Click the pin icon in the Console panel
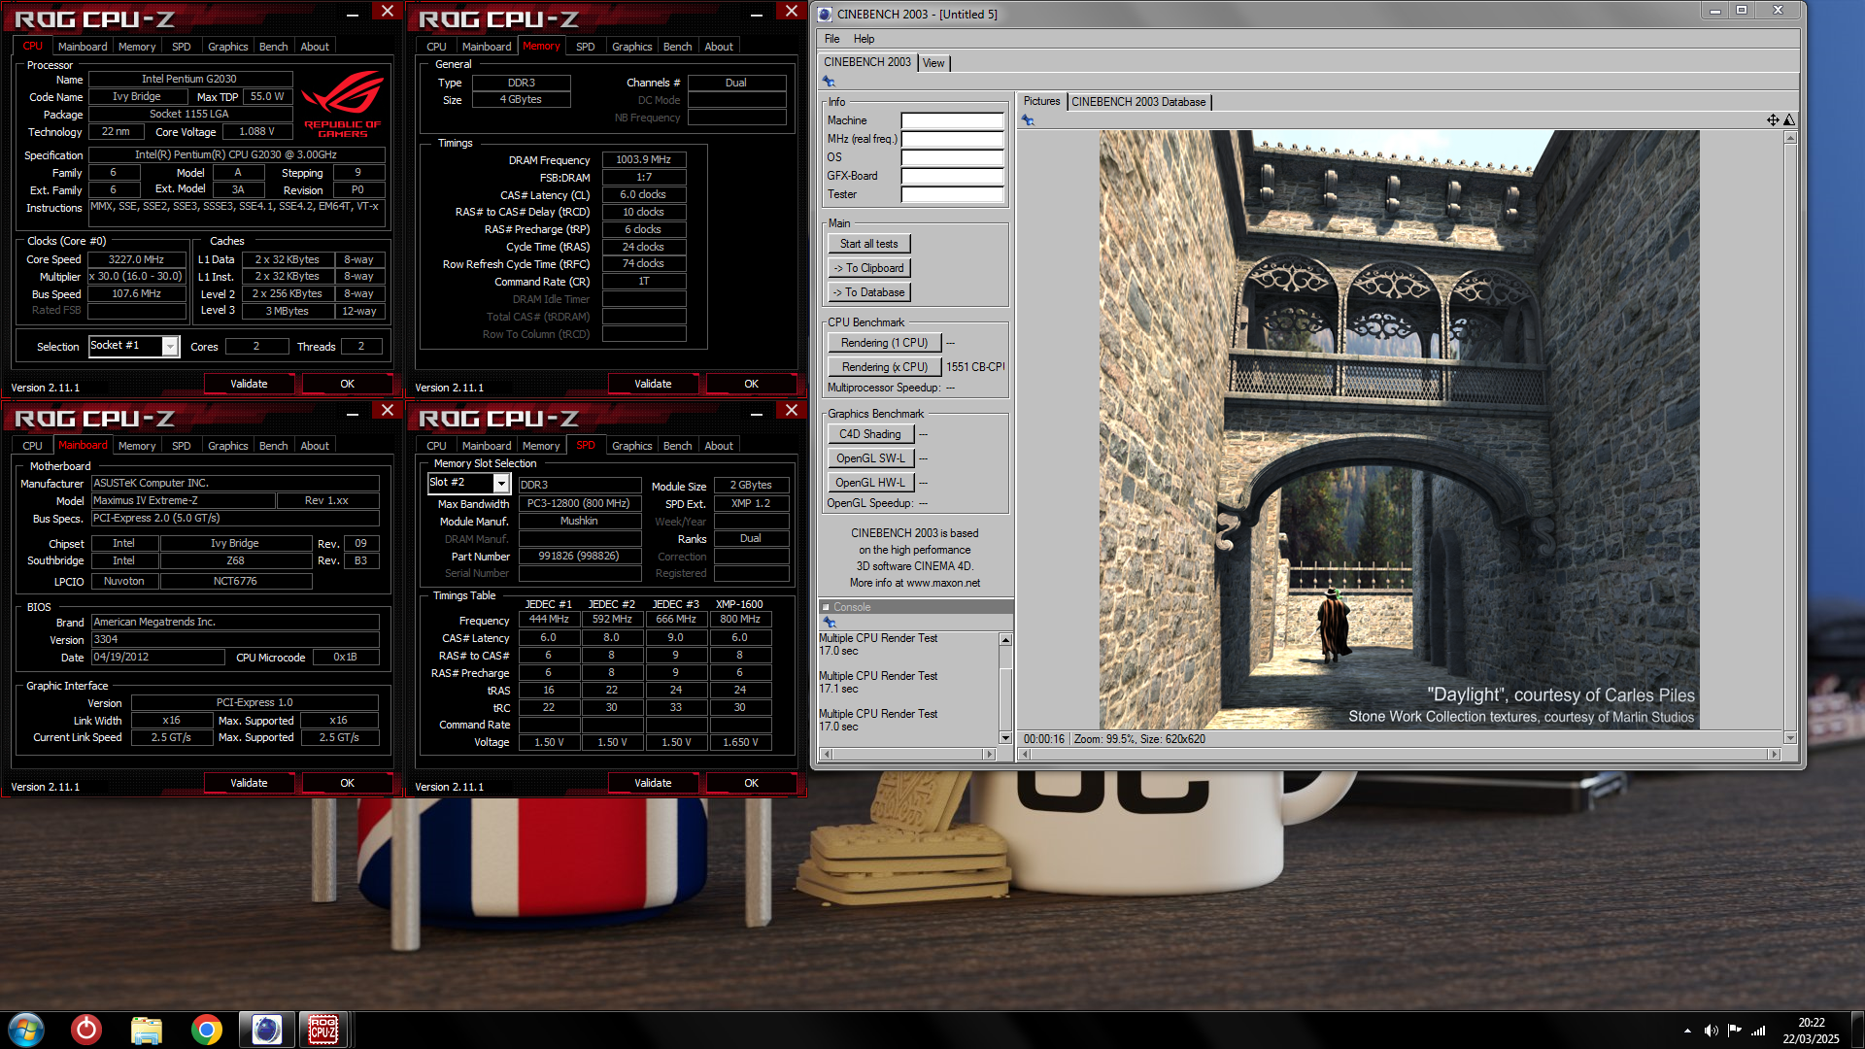 point(829,622)
